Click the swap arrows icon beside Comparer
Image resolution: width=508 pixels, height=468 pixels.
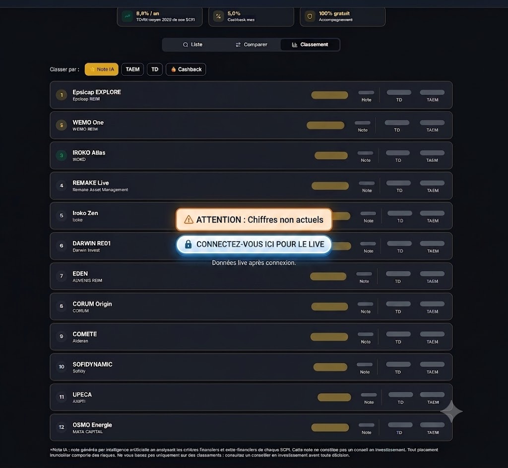click(238, 45)
